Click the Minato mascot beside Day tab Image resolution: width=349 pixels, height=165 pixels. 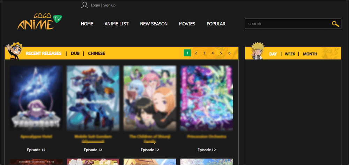coord(258,50)
